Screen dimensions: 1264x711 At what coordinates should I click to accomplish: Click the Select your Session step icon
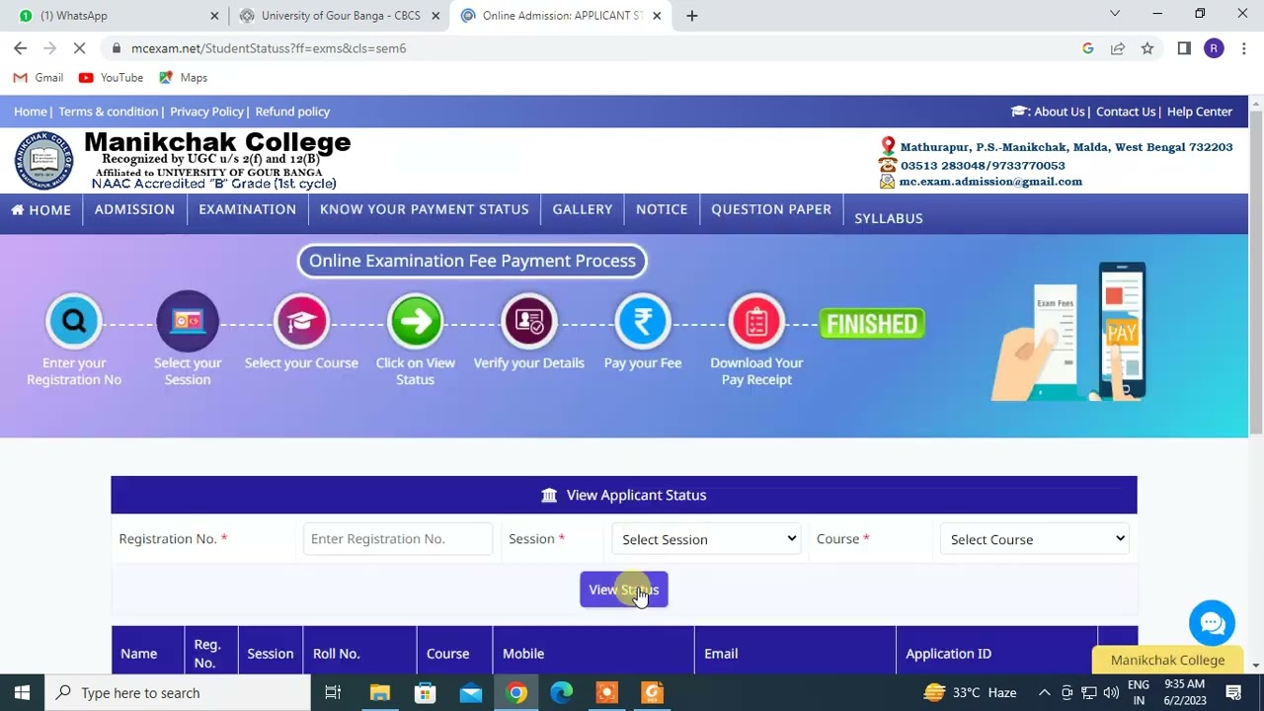click(188, 321)
